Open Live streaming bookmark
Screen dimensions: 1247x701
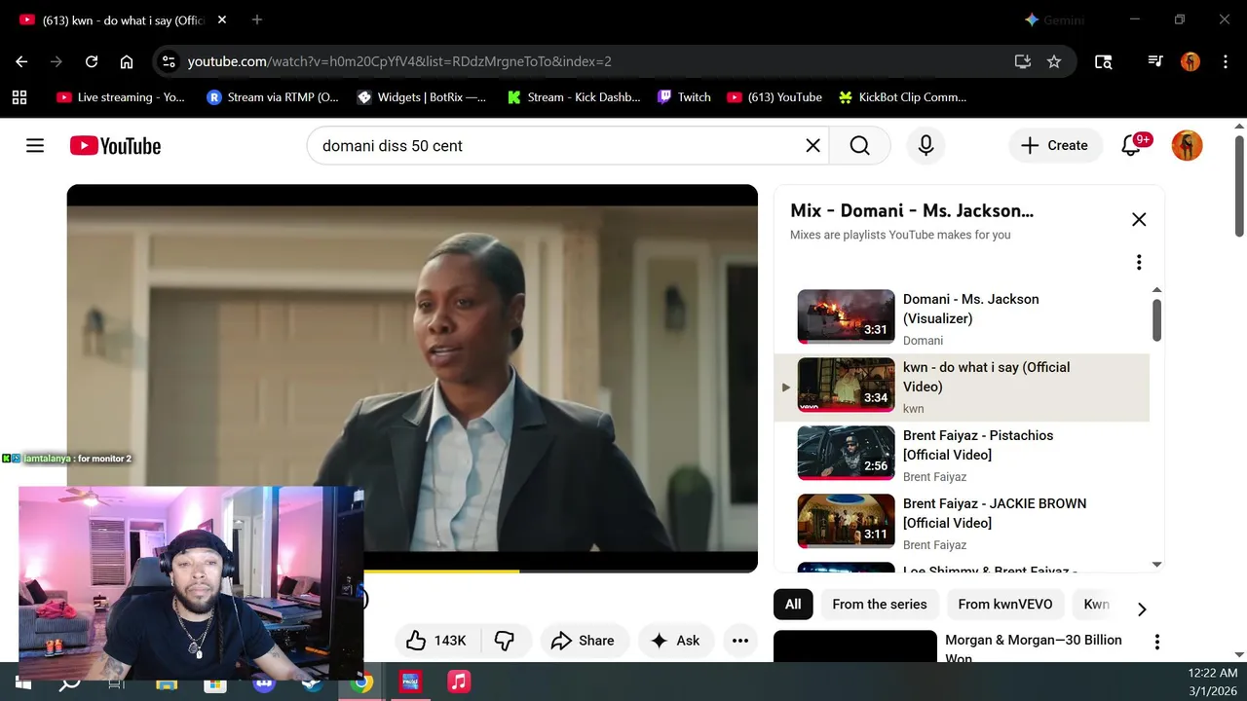pos(121,97)
